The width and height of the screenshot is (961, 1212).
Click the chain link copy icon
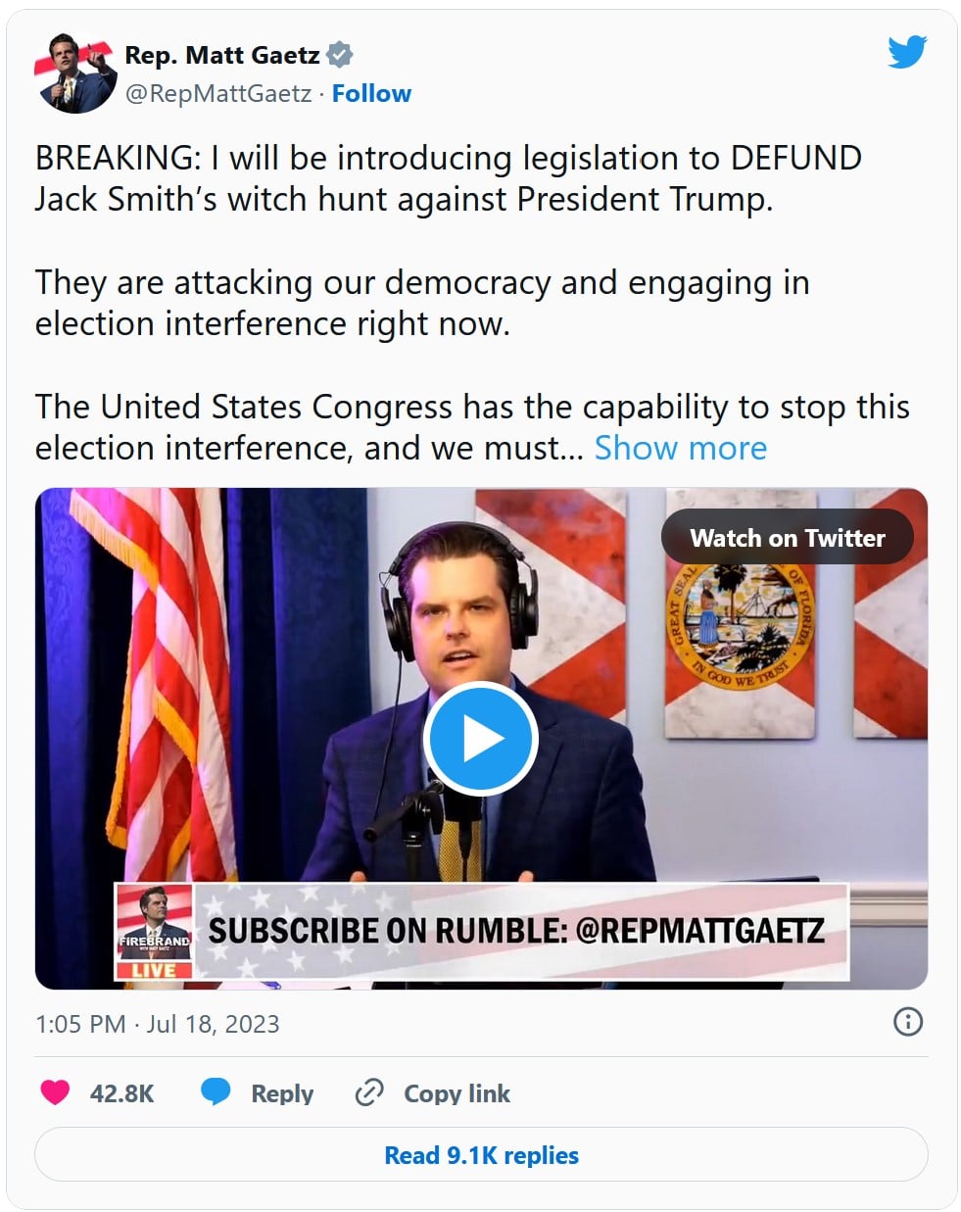coord(369,1092)
